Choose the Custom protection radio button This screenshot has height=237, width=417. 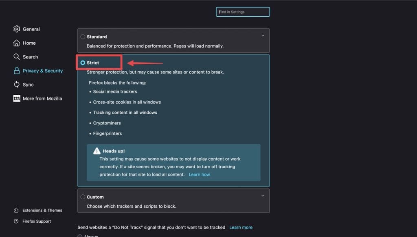point(83,197)
